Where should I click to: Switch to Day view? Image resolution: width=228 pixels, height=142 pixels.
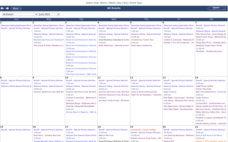119,3
